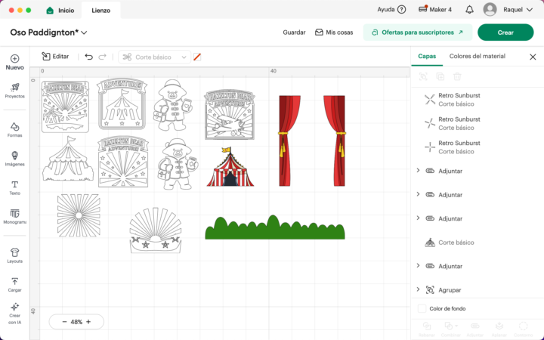Open Crear con IA tool

(14, 314)
